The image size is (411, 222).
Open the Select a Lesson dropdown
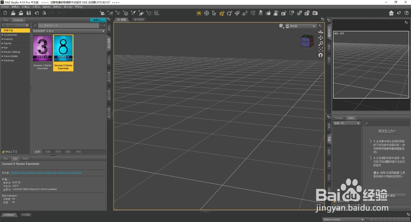tap(343, 220)
